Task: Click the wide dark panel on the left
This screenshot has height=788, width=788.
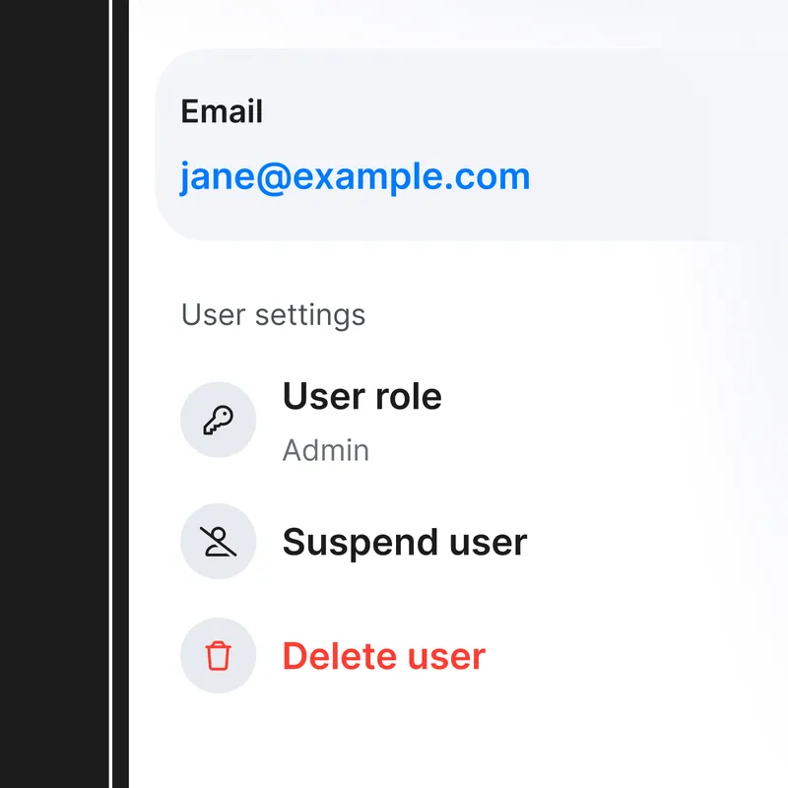Action: [54, 394]
